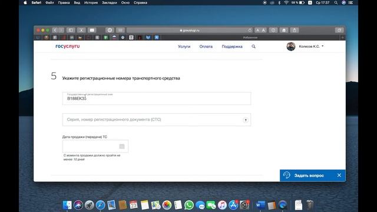Open Bluetooth status in the menu bar
377x212 pixels.
(279, 2)
